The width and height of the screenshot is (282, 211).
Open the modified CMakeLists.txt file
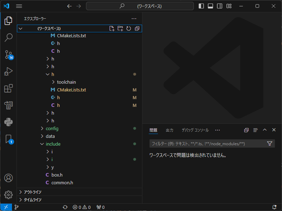(80, 90)
